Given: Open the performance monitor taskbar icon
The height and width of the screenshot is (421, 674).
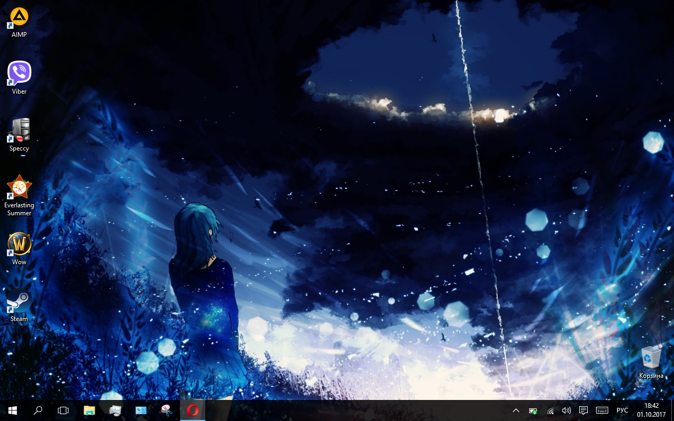Looking at the screenshot, I should (115, 410).
